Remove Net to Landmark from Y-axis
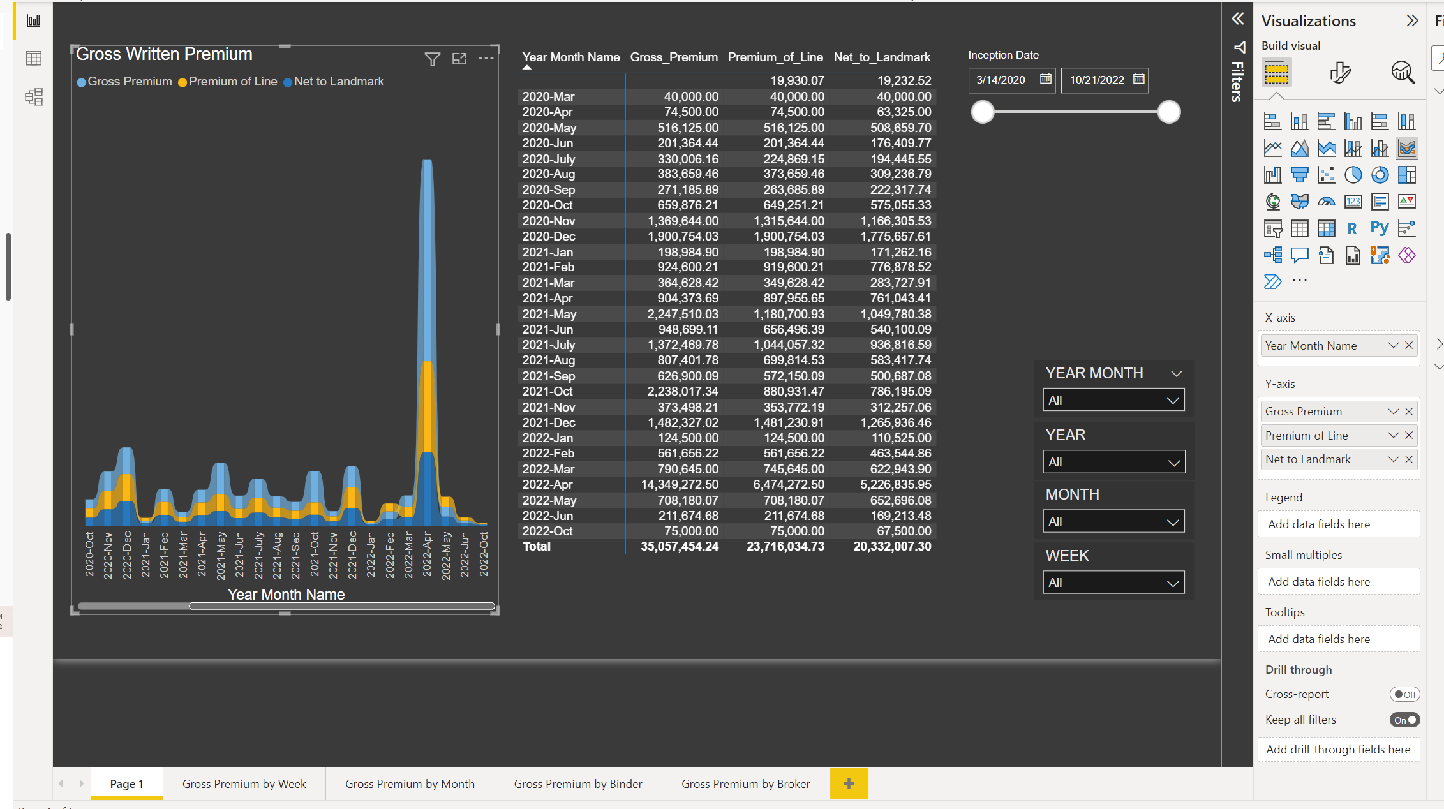Viewport: 1444px width, 809px height. [1410, 459]
